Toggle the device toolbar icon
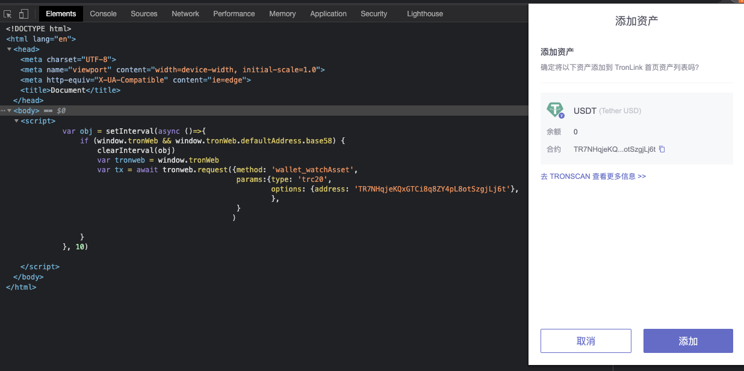 point(23,14)
